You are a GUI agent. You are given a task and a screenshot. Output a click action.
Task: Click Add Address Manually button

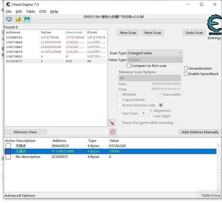[x=200, y=132]
